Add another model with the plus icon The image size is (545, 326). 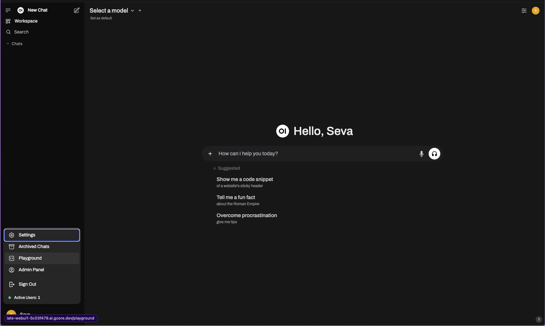pyautogui.click(x=140, y=11)
